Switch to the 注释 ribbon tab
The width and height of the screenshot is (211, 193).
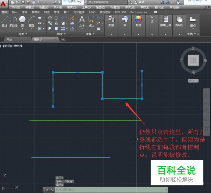coord(24,12)
